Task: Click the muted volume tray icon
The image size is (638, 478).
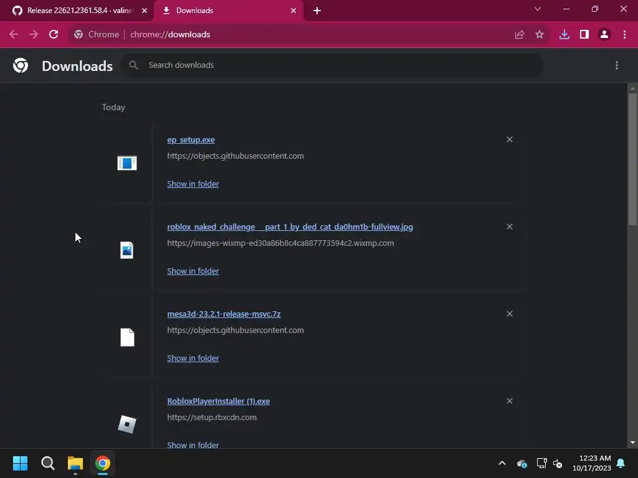Action: (x=558, y=463)
